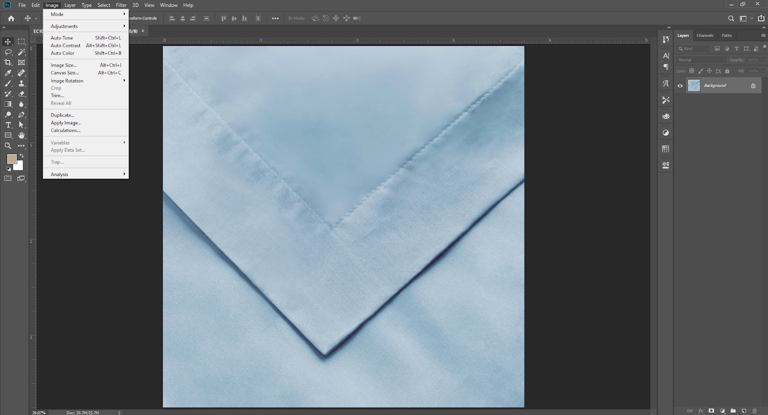Select the History Brush tool
Viewport: 768px width, 415px height.
[x=8, y=94]
